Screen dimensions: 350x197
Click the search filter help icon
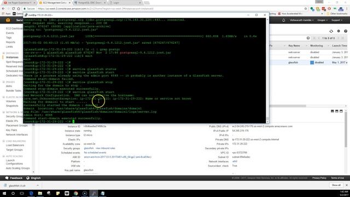(308, 38)
